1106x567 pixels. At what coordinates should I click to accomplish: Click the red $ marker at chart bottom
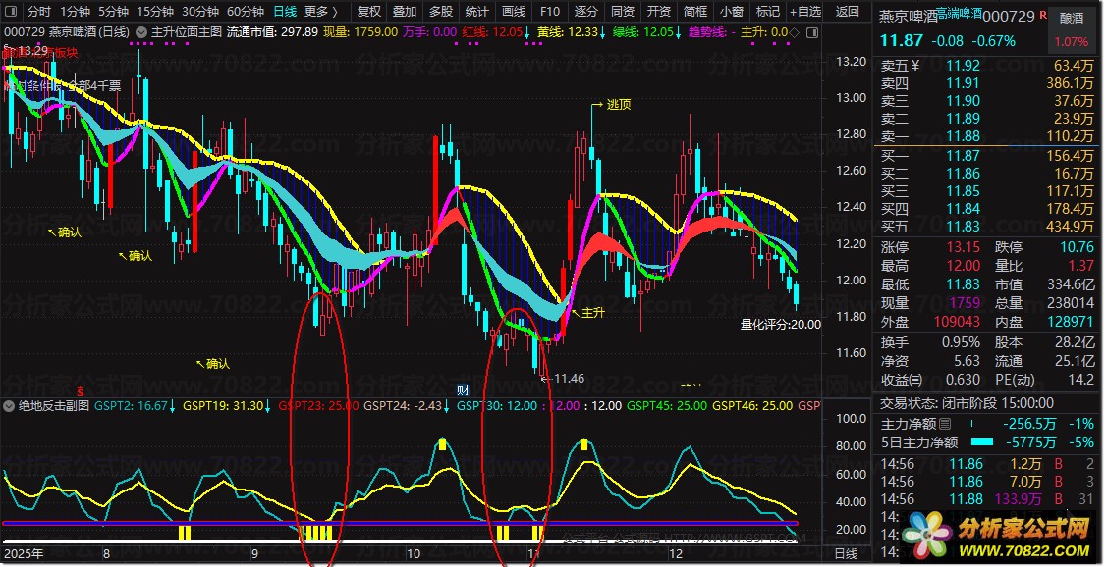(x=81, y=389)
